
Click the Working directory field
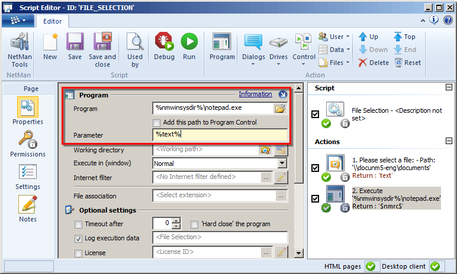205,149
